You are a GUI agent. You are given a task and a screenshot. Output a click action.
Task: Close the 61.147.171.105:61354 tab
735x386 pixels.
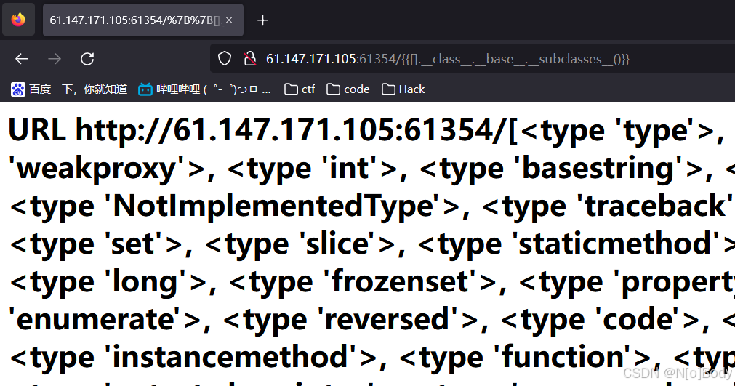(x=229, y=20)
